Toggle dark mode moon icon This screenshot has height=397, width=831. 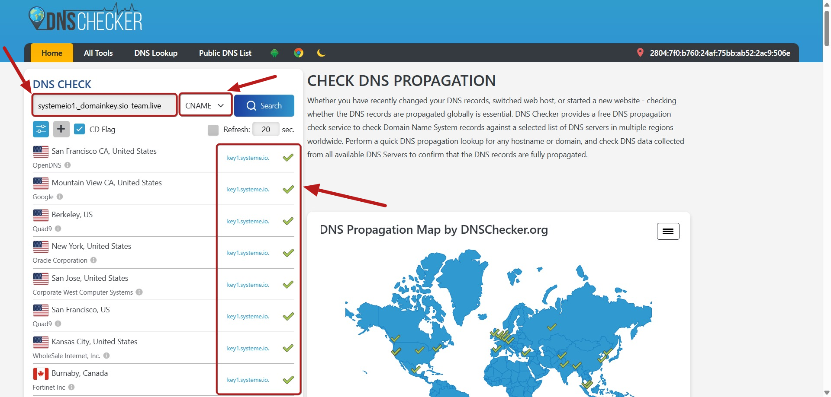(x=321, y=53)
